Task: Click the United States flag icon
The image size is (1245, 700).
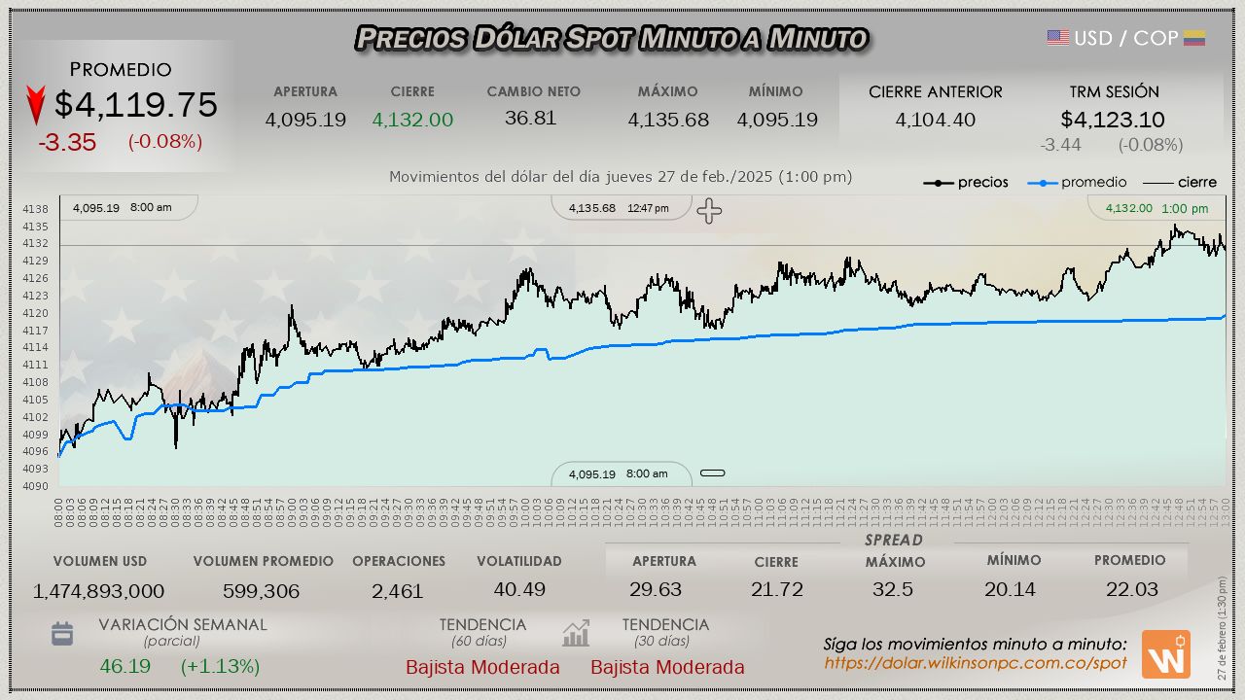Action: tap(1057, 38)
